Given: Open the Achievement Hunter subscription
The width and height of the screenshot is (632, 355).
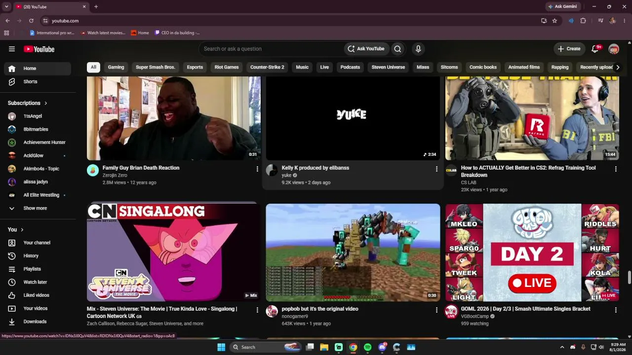Looking at the screenshot, I should click(38, 142).
